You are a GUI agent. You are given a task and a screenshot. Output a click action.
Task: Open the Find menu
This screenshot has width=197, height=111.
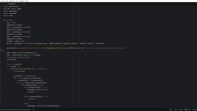17,1
